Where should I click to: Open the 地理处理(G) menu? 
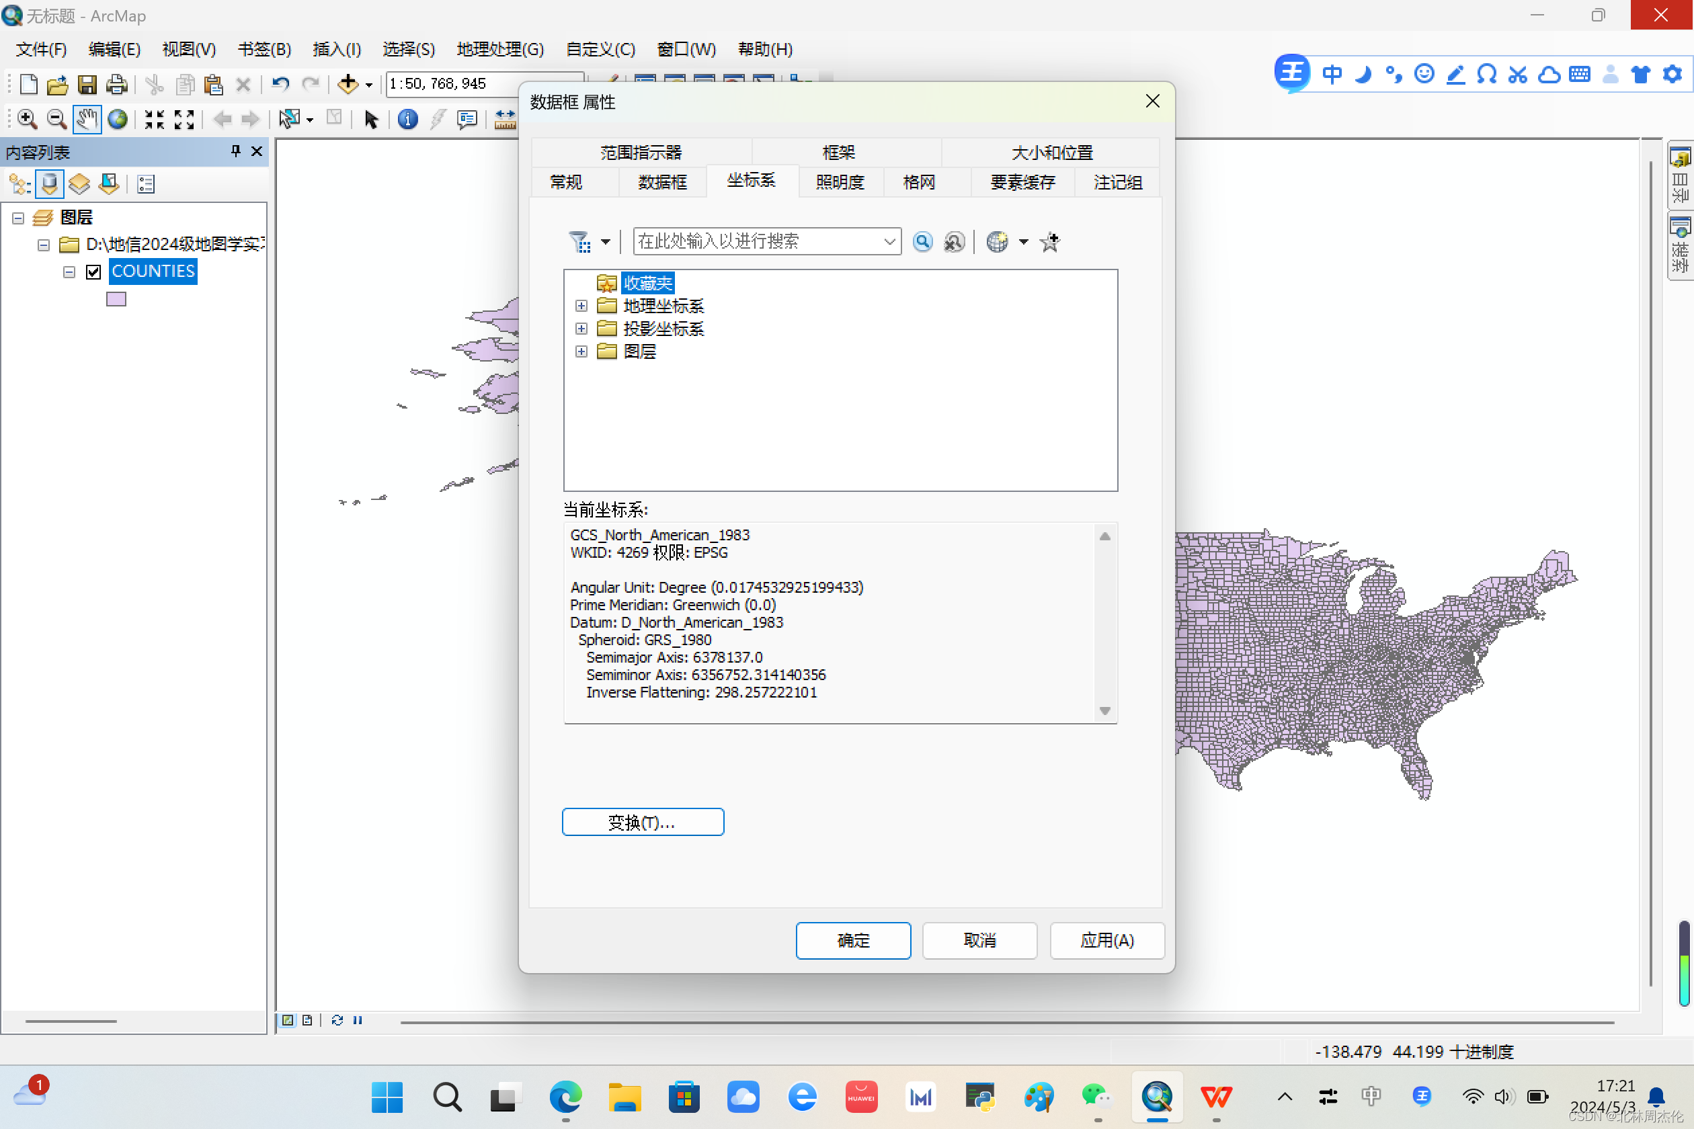(x=500, y=49)
